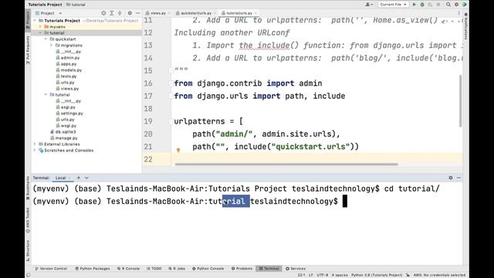Collapse the top-level tutorial folder
This screenshot has width=494, height=278.
point(40,32)
